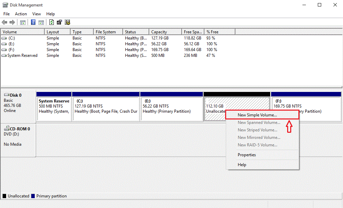The image size is (343, 208).
Task: Toggle the Show/Hide Console Tree icon
Action: (x=22, y=22)
